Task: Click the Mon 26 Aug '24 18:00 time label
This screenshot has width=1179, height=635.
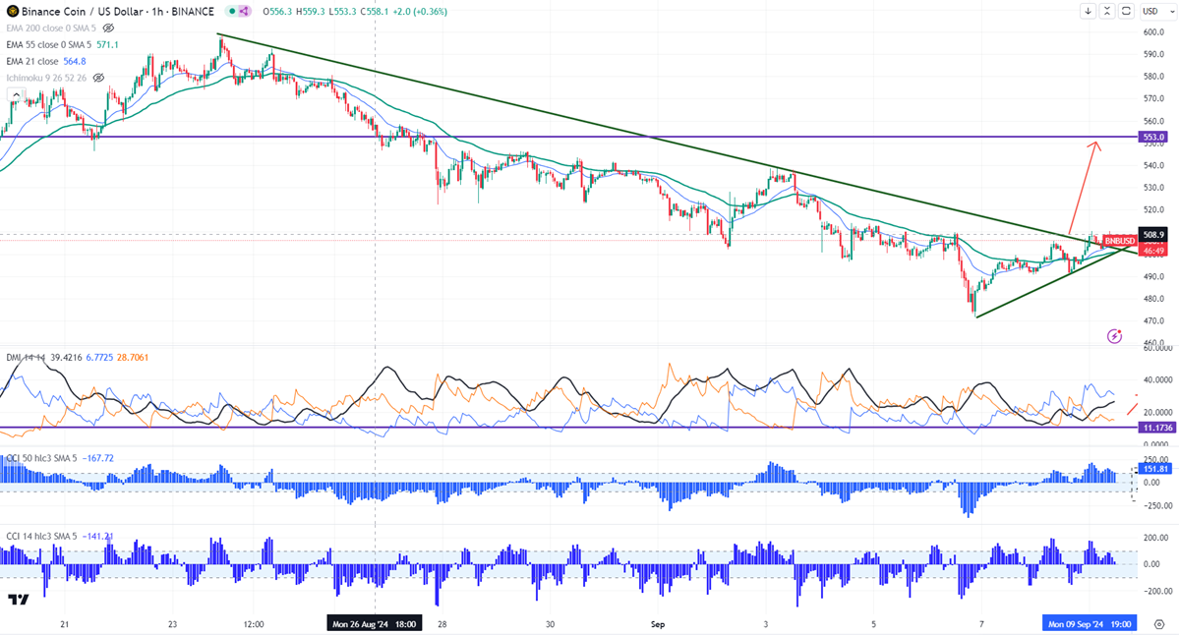Action: 375,624
